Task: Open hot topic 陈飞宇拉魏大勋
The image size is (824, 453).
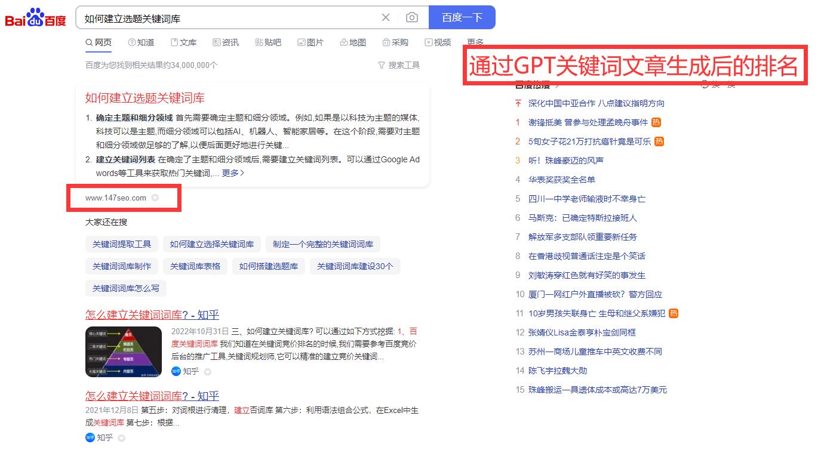Action: pos(558,371)
